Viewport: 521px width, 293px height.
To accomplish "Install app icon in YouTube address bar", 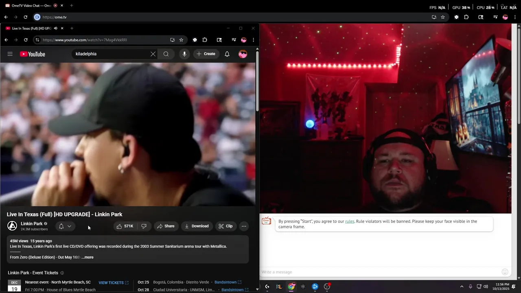I will 173,40.
